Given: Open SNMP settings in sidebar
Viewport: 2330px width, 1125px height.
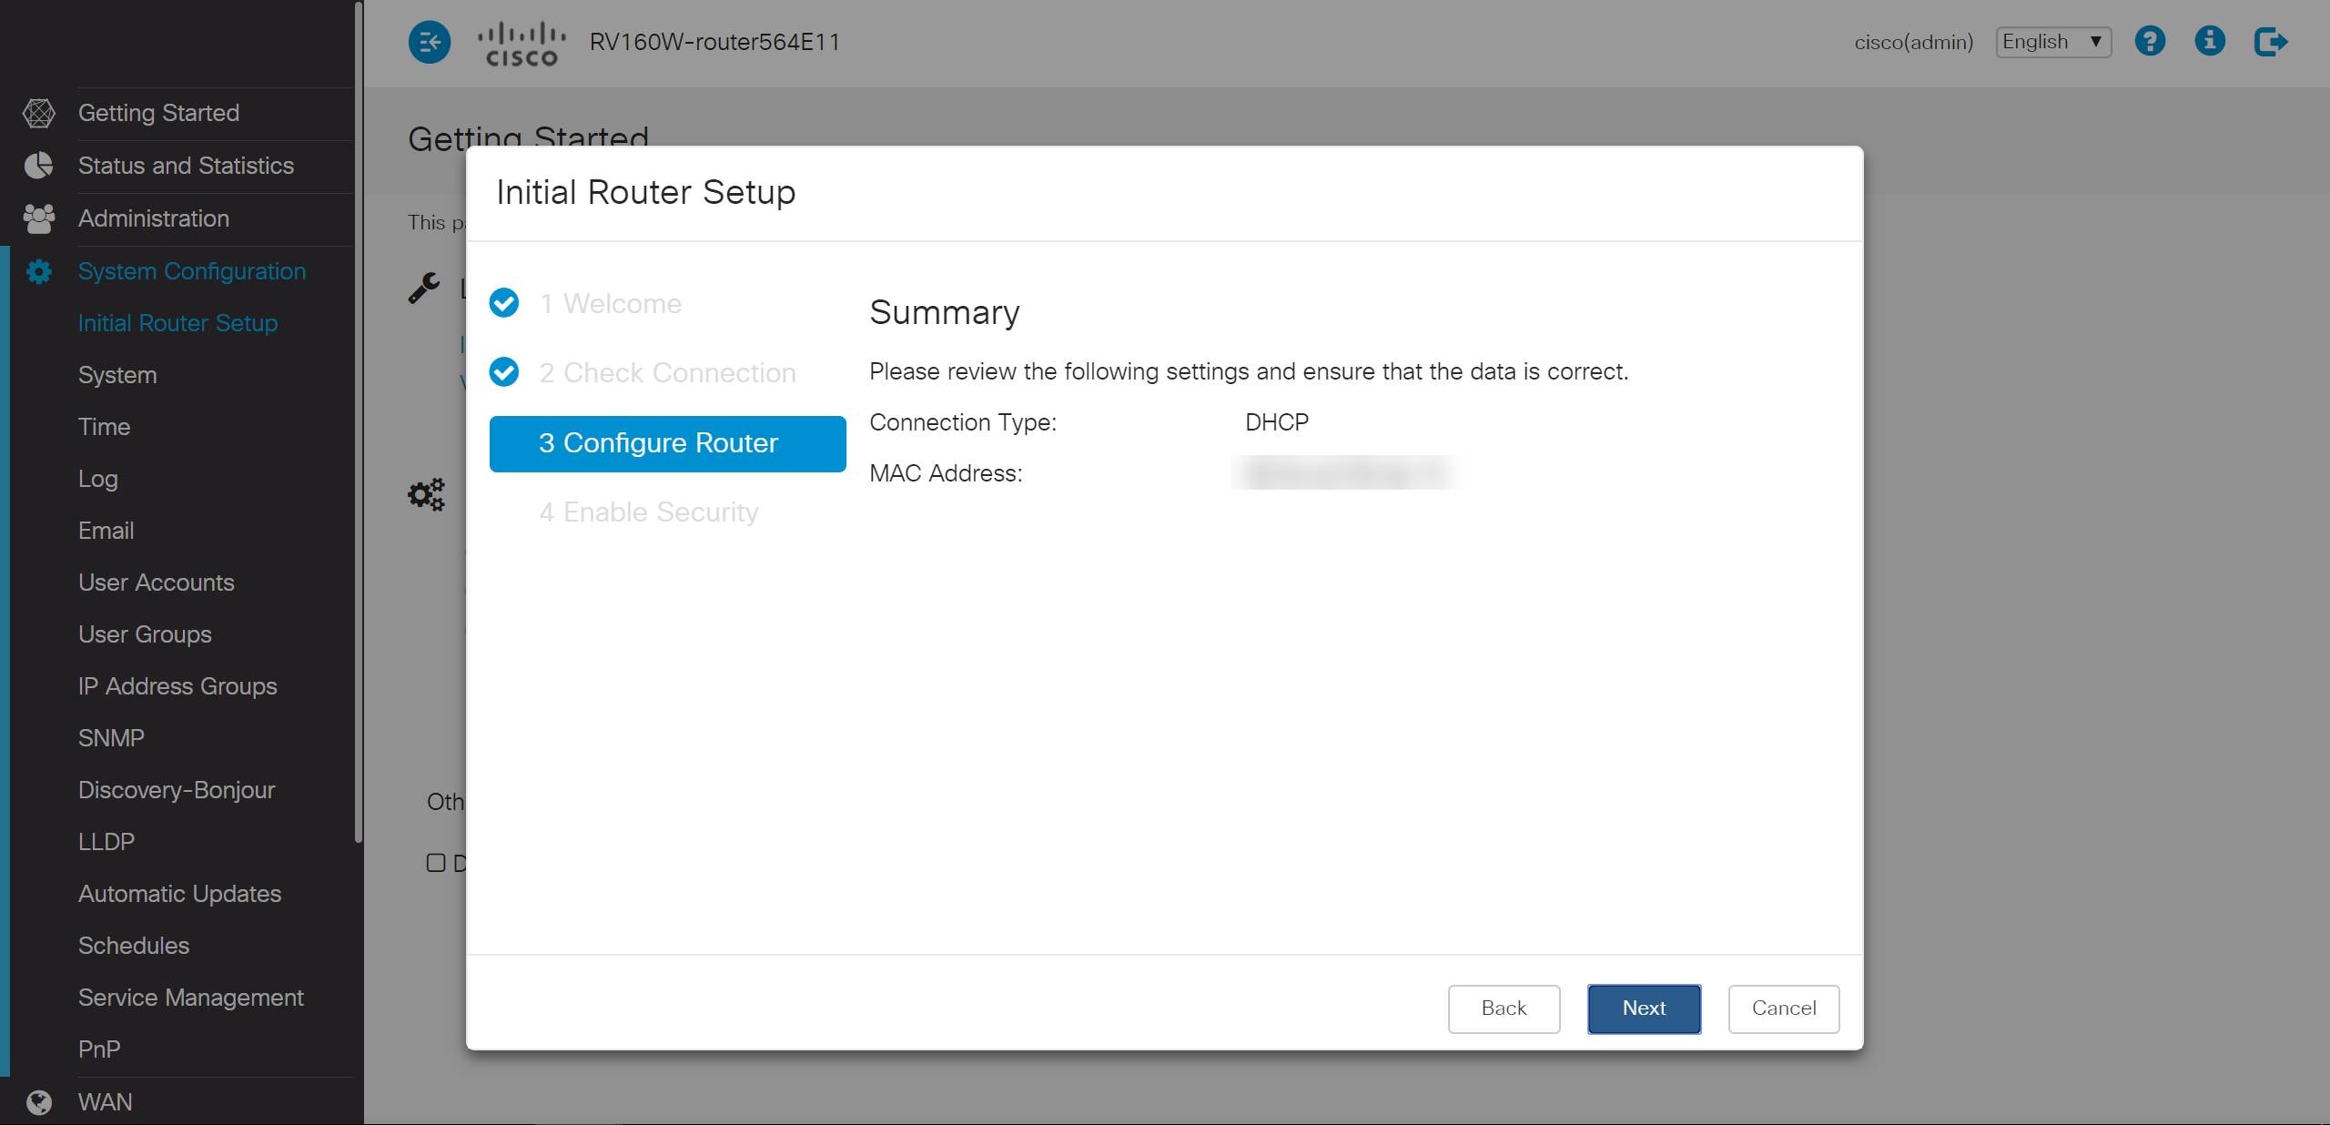Looking at the screenshot, I should point(111,738).
